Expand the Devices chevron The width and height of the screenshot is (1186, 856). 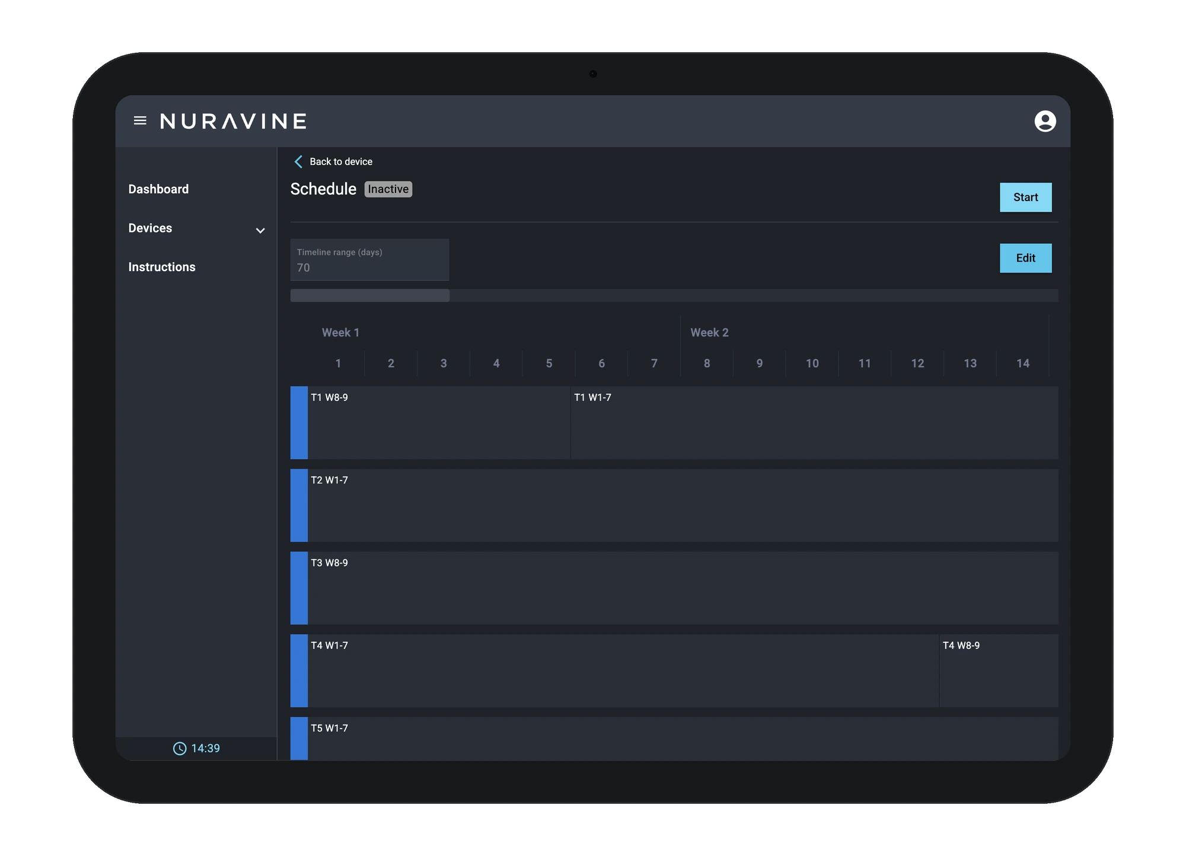coord(260,230)
